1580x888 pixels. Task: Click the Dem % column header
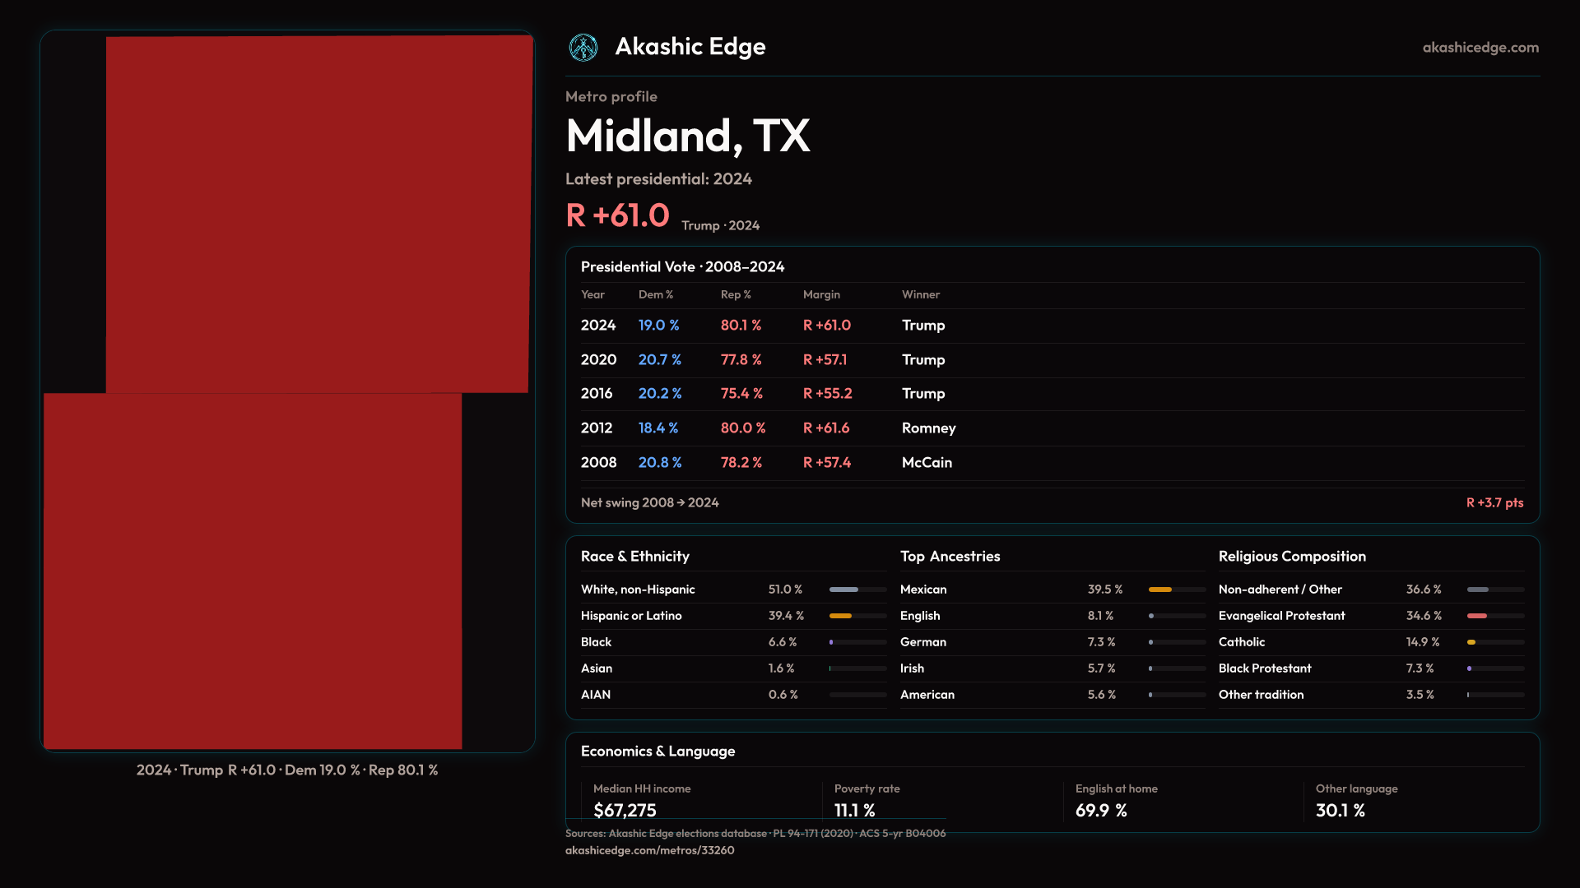coord(655,294)
